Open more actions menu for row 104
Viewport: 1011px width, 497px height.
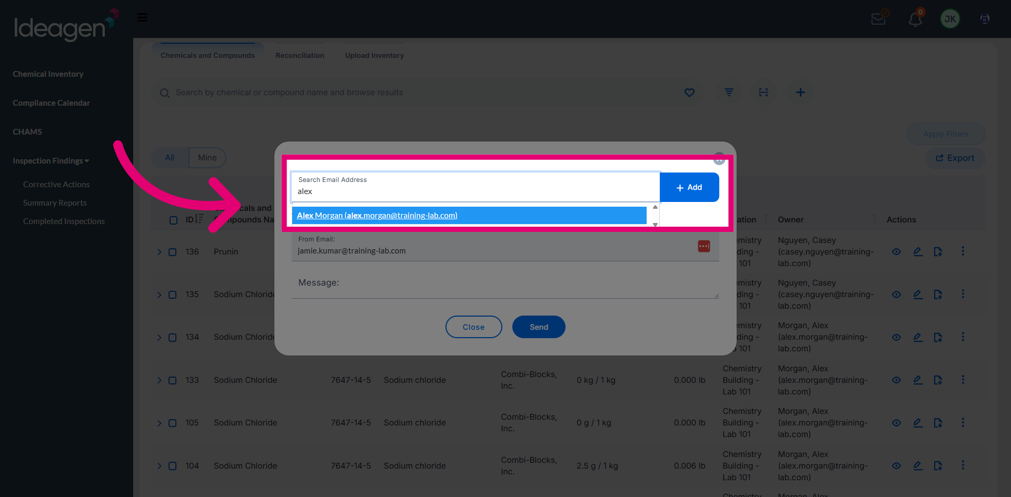coord(963,465)
